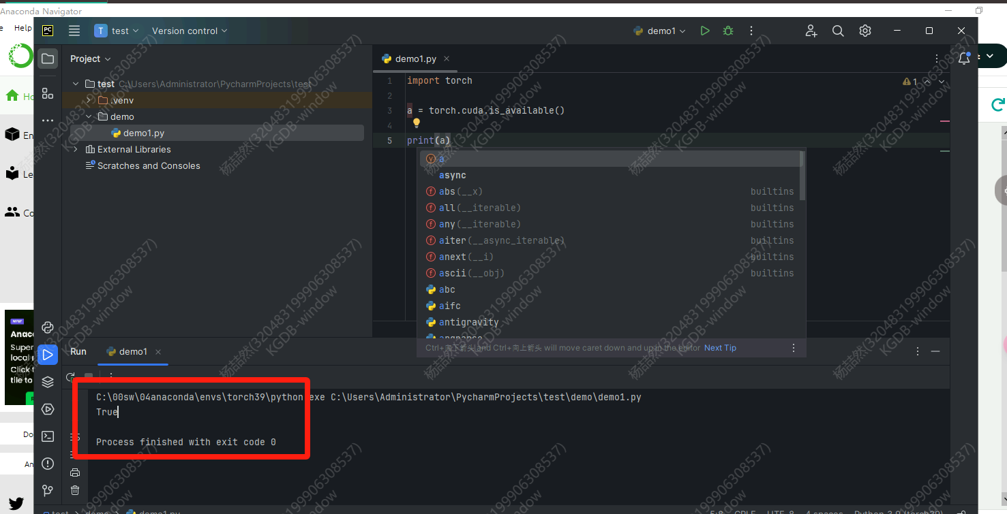Click Process finished with exit code 0
Image resolution: width=1007 pixels, height=514 pixels.
click(186, 442)
